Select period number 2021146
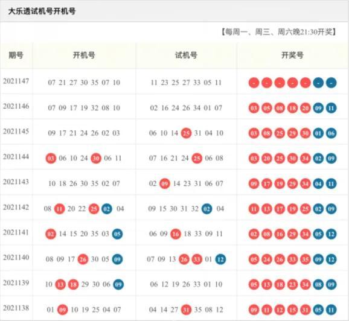This screenshot has height=321, width=349. point(16,106)
